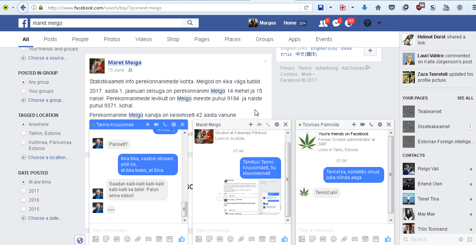Screen dimensions: 476x245
Task: Open dropdown next to red cross toolbar icon
Action: click(352, 8)
